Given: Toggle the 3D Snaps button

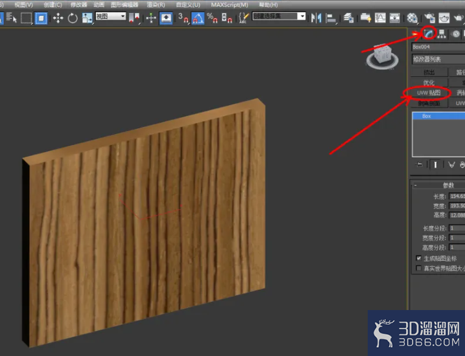Looking at the screenshot, I should (184, 18).
